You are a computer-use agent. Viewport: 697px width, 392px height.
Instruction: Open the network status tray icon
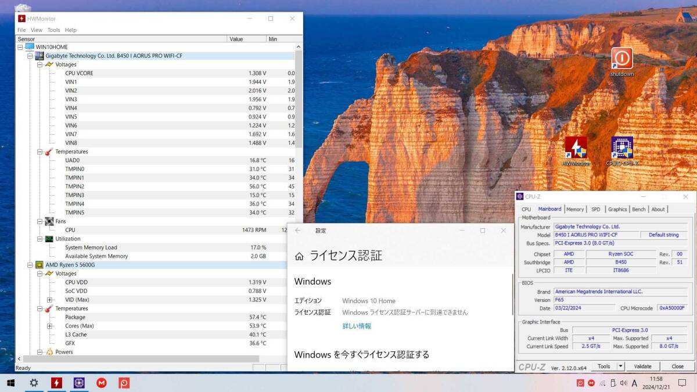(x=602, y=383)
